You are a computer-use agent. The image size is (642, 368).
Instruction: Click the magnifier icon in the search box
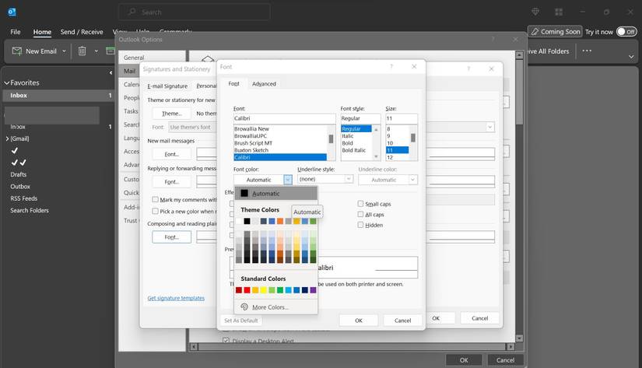(x=132, y=12)
